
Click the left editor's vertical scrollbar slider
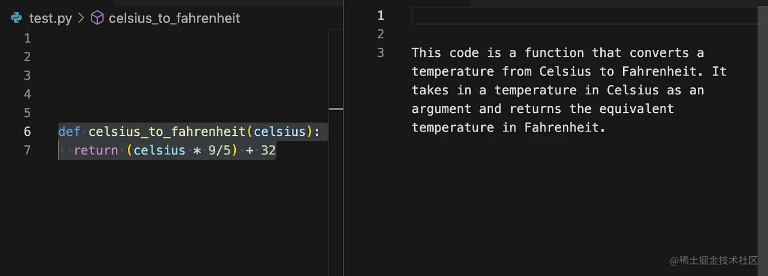coord(335,109)
